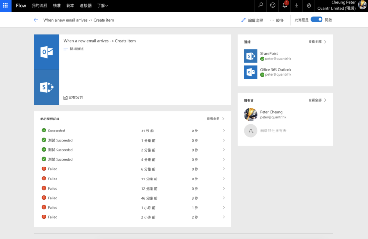Expand the Failed run from 46 分鐘 前
This screenshot has width=368, height=239.
(133, 198)
